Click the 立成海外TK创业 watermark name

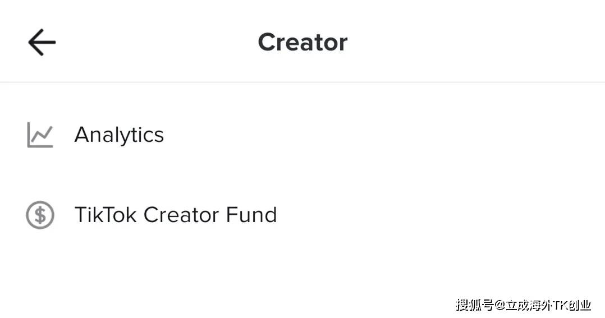point(548,305)
